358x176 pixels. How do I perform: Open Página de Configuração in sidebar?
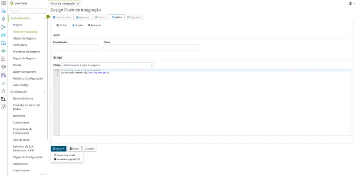pos(27,157)
